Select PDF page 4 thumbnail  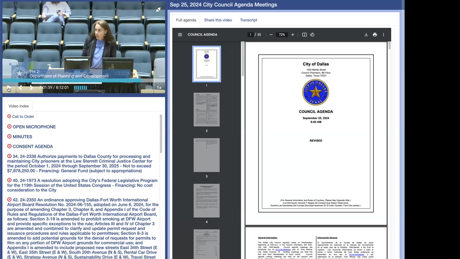point(207,201)
